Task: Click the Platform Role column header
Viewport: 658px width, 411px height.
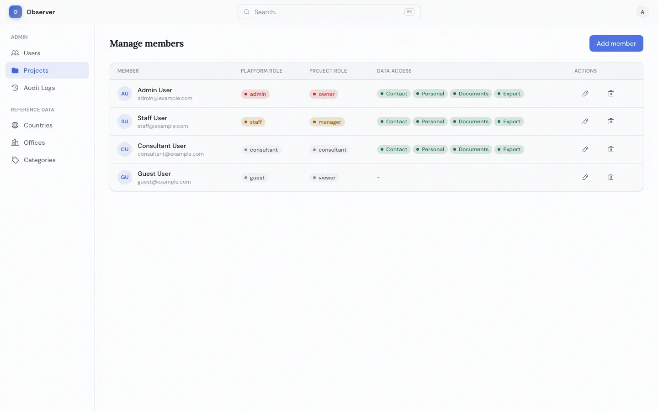Action: (261, 71)
